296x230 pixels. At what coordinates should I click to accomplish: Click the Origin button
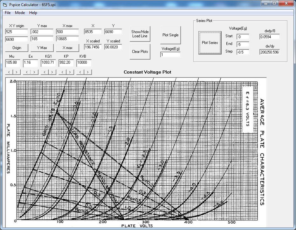pos(17,48)
